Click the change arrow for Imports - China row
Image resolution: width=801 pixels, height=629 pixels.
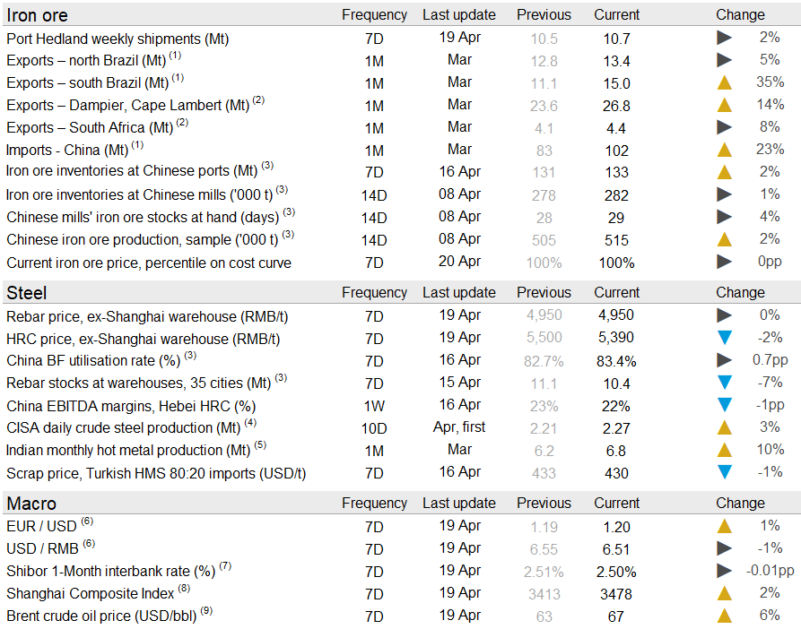[724, 150]
